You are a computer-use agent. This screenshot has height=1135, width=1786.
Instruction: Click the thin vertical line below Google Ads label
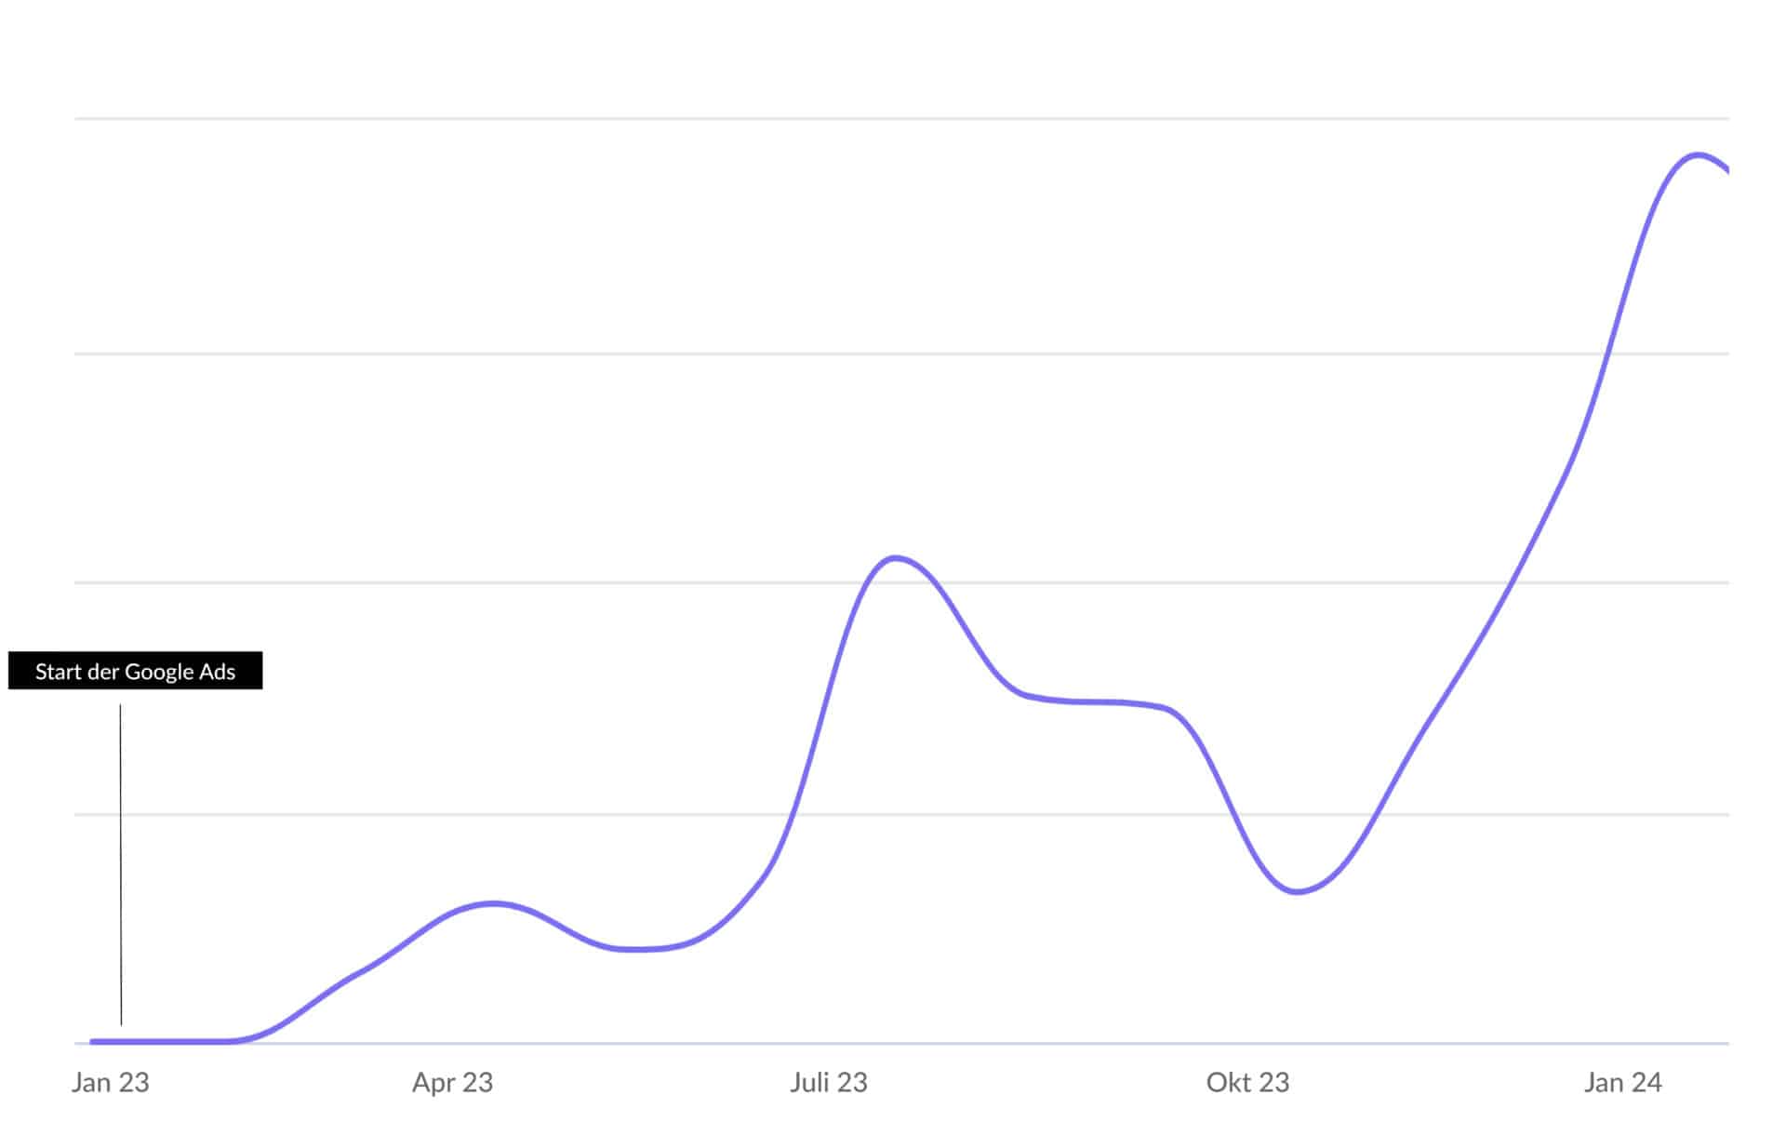[121, 864]
